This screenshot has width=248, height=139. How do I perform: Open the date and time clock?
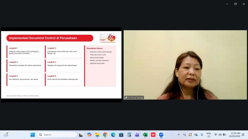coord(234,135)
